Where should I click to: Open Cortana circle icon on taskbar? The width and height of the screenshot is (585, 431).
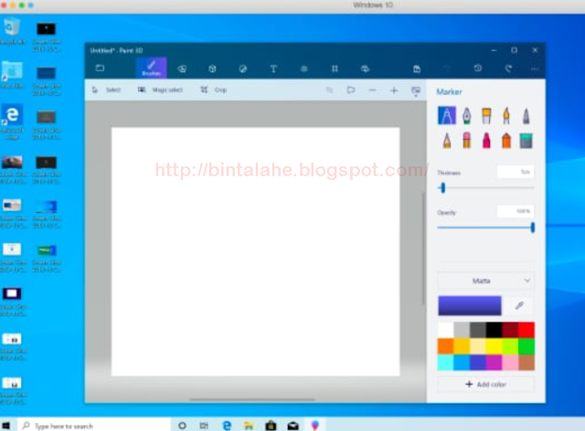tap(182, 426)
